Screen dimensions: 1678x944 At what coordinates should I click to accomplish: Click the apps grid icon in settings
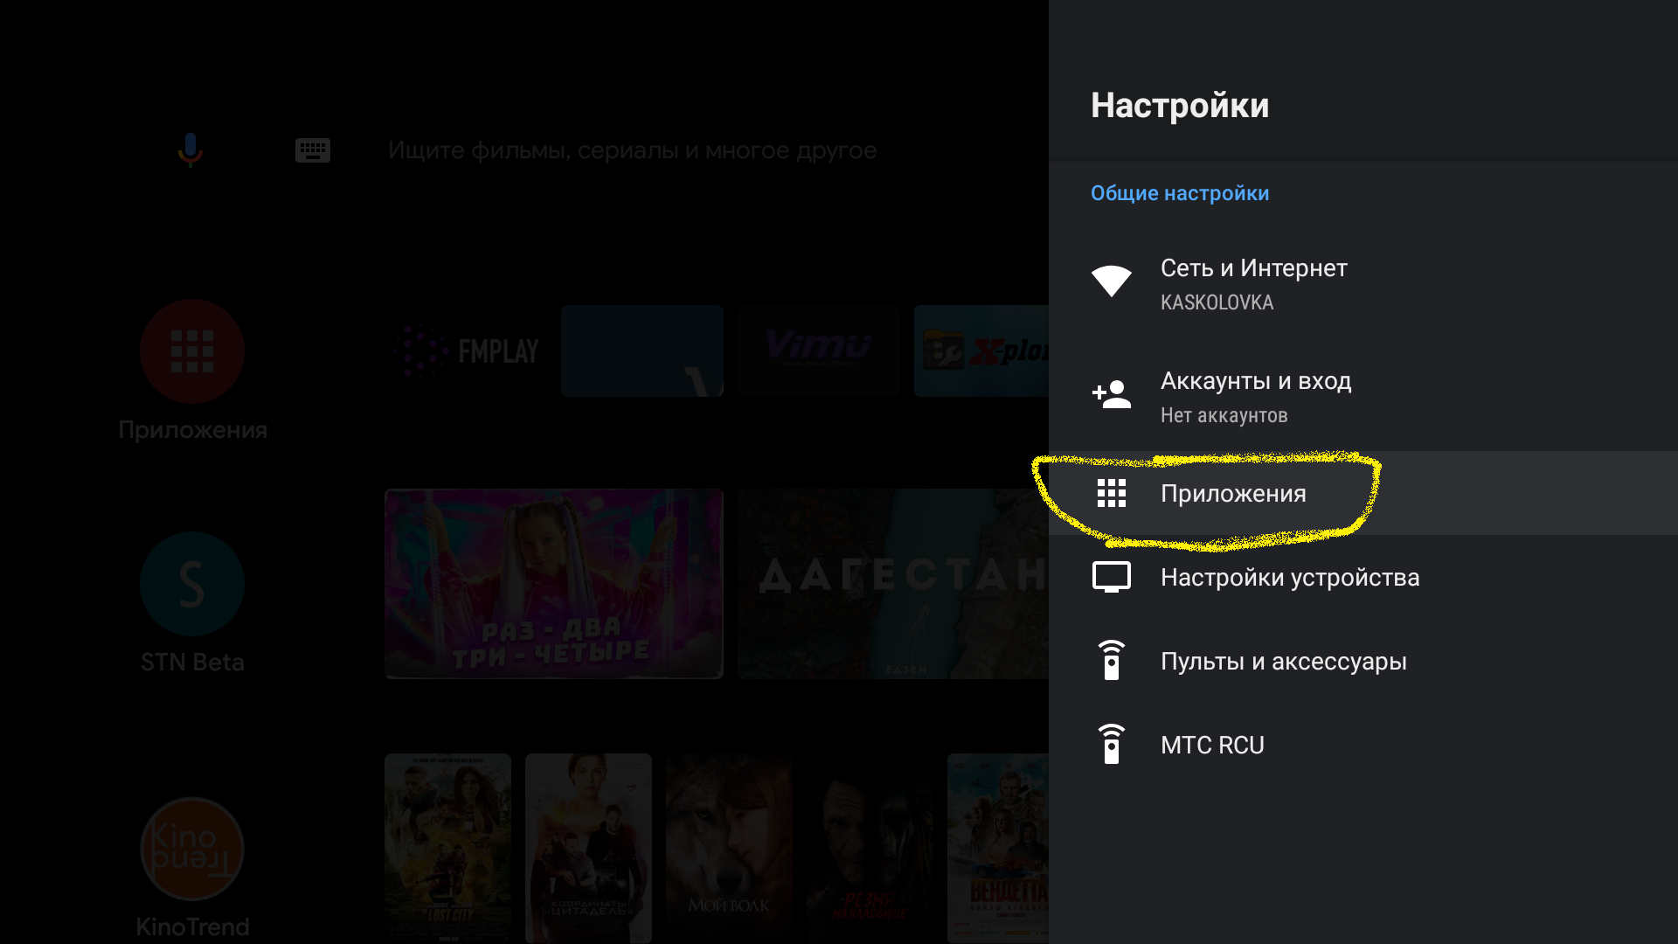(x=1111, y=493)
